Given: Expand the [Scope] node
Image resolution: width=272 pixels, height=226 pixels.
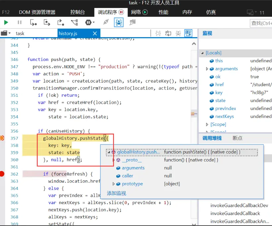Looking at the screenshot, I should (207, 124).
